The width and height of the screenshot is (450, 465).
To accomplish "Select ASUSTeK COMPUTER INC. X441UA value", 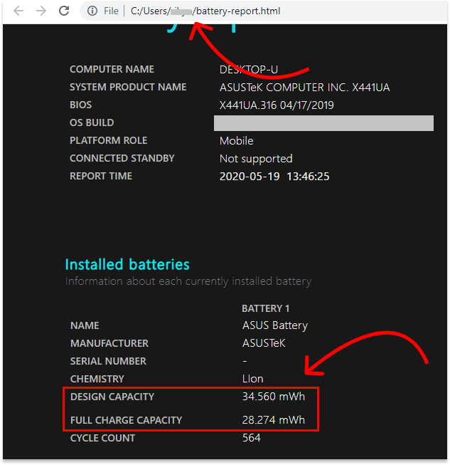I will coord(305,88).
